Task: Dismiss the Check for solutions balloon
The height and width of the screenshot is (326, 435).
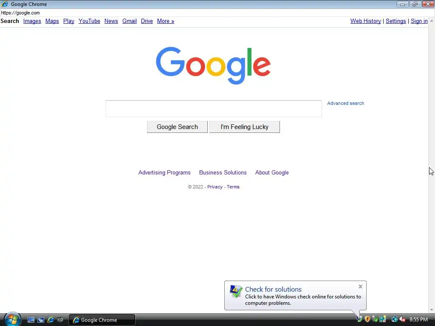Action: (x=360, y=287)
